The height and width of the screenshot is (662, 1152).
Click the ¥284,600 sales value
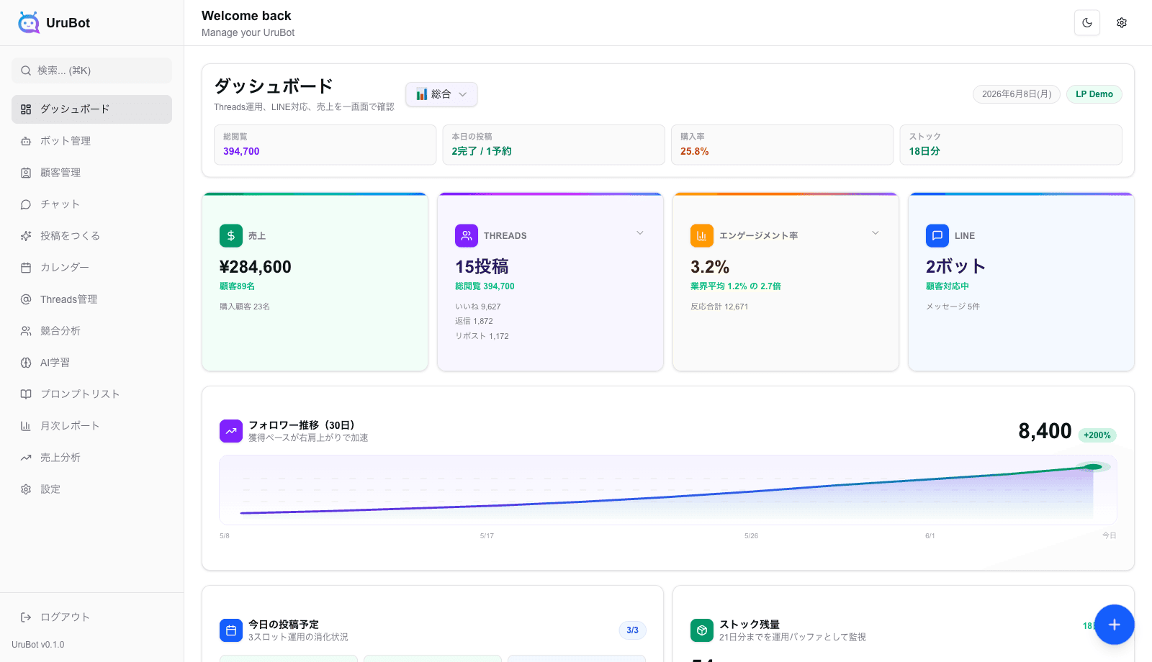(256, 267)
